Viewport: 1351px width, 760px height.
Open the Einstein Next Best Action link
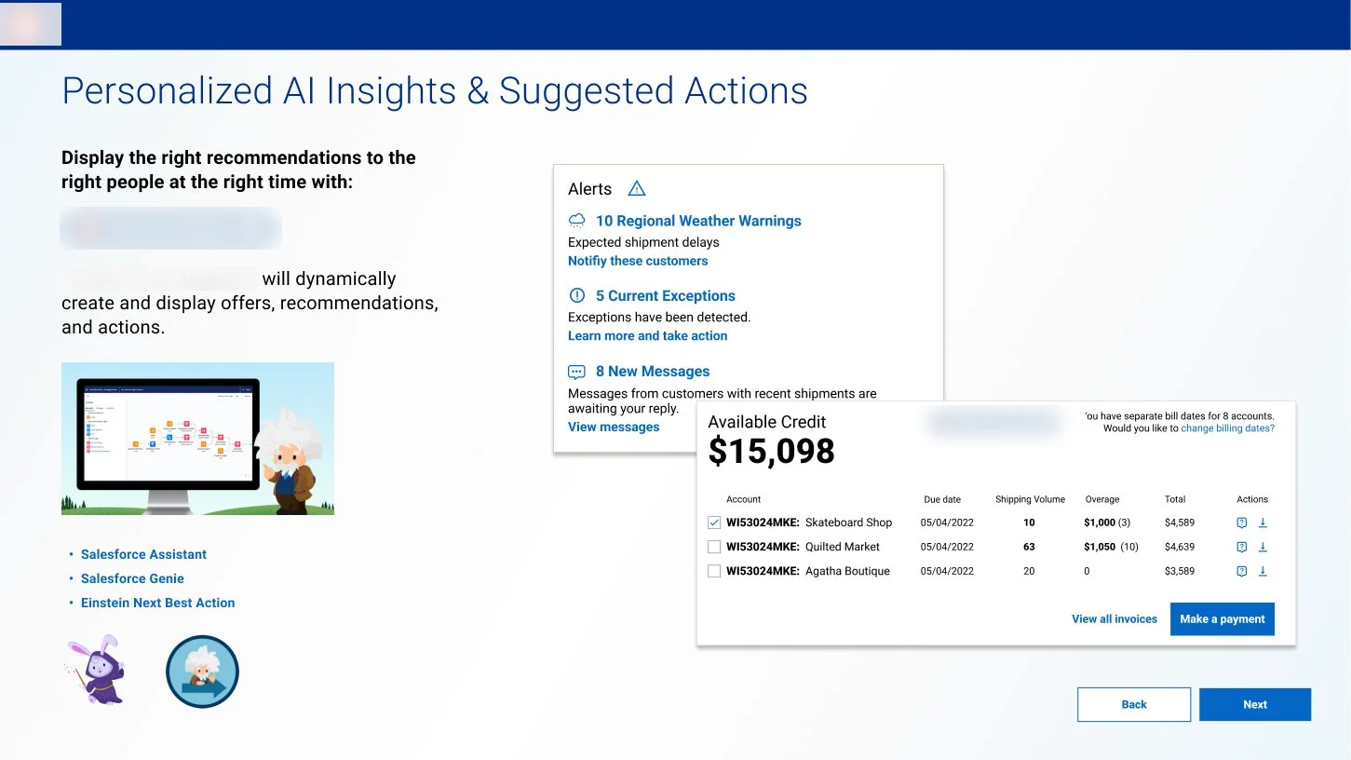(x=158, y=603)
